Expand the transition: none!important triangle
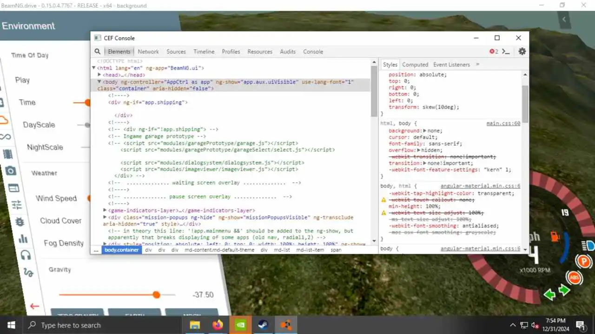Image resolution: width=595 pixels, height=334 pixels. [x=425, y=163]
